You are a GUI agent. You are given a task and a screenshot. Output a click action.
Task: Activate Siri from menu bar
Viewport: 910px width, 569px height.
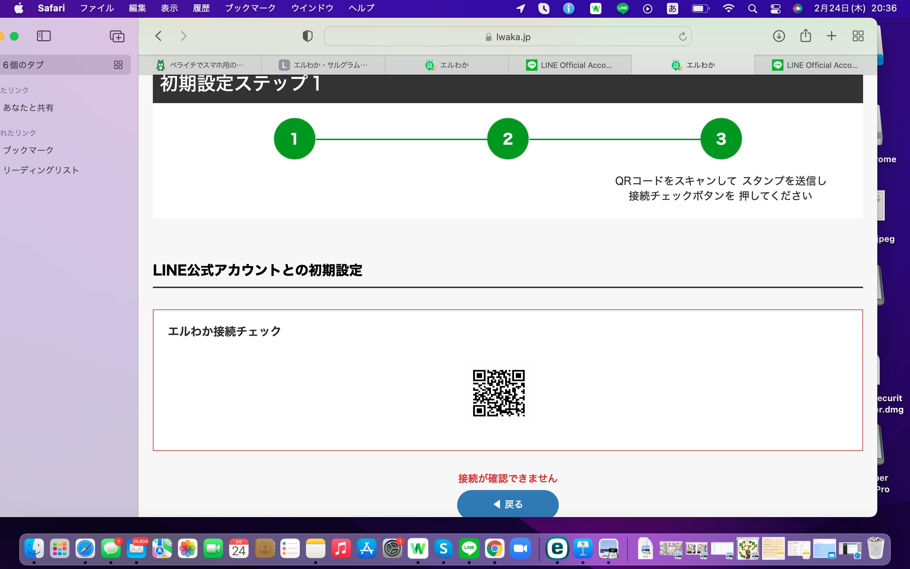797,8
